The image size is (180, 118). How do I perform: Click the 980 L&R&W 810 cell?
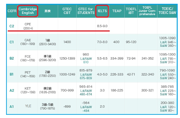(86, 58)
